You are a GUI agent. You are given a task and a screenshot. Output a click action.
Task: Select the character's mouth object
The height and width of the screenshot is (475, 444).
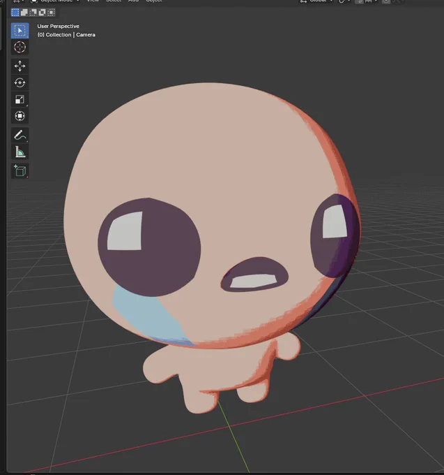(x=254, y=275)
